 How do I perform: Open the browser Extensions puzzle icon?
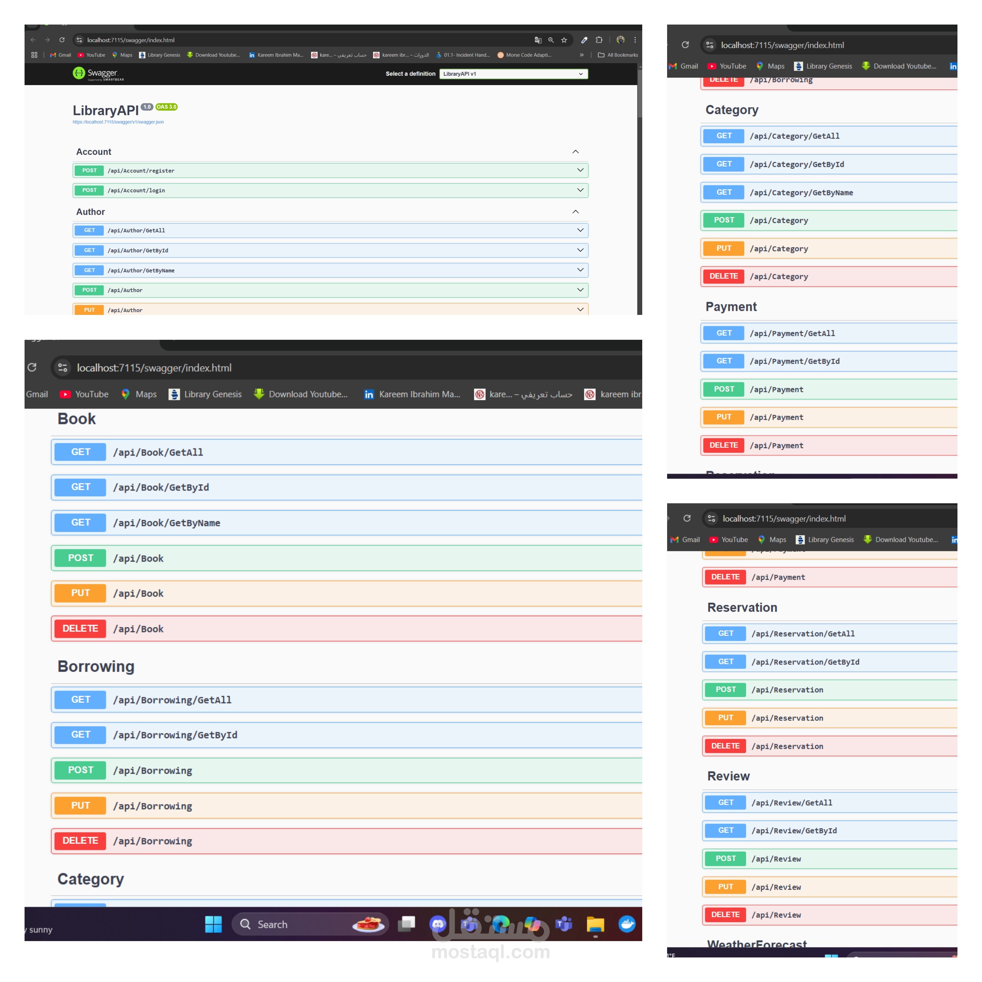(x=599, y=40)
